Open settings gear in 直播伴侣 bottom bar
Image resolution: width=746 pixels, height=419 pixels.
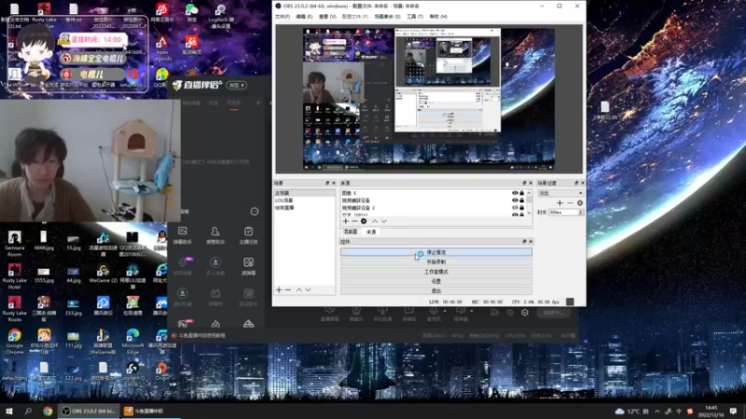click(525, 312)
